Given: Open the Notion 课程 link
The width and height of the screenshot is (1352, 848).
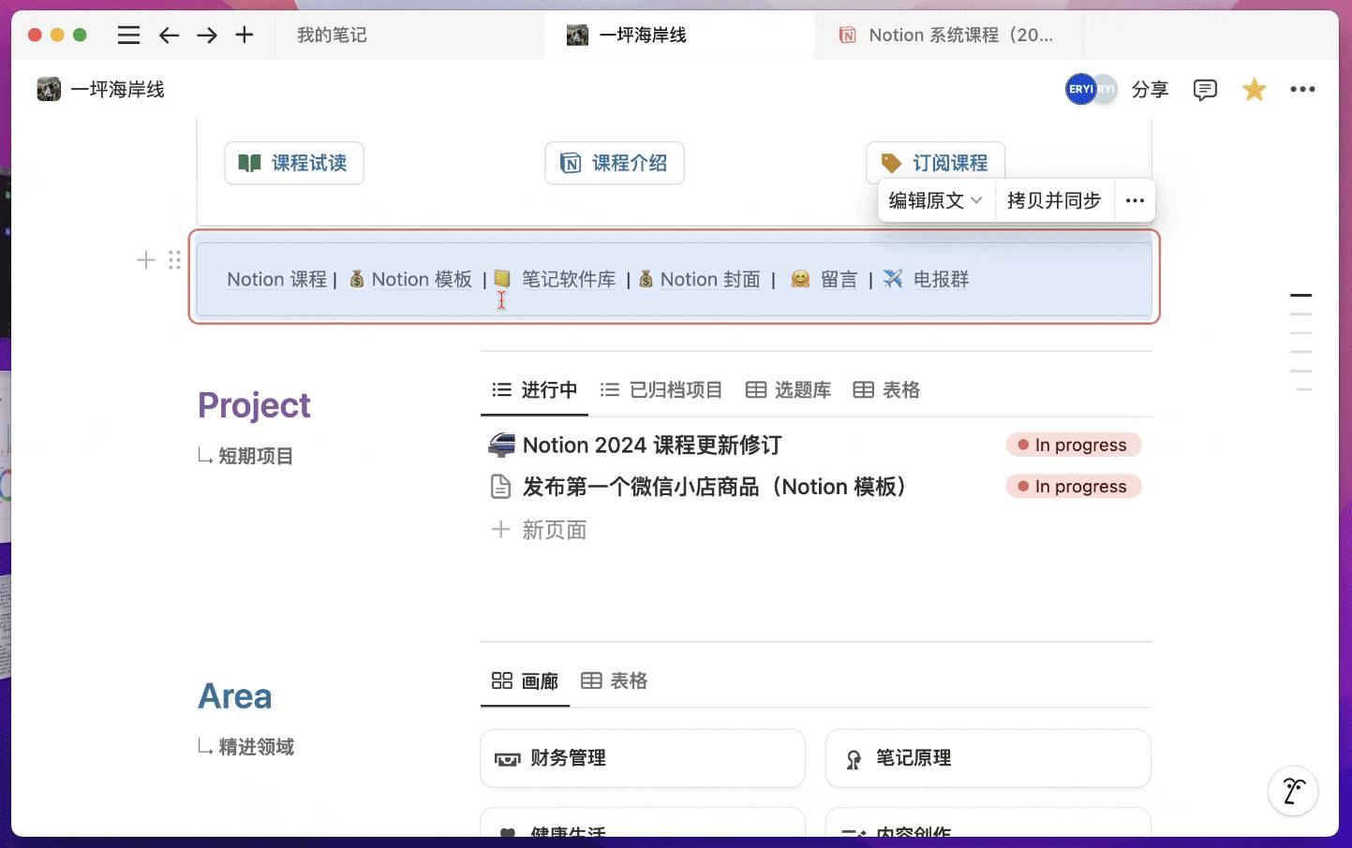Looking at the screenshot, I should click(x=276, y=280).
